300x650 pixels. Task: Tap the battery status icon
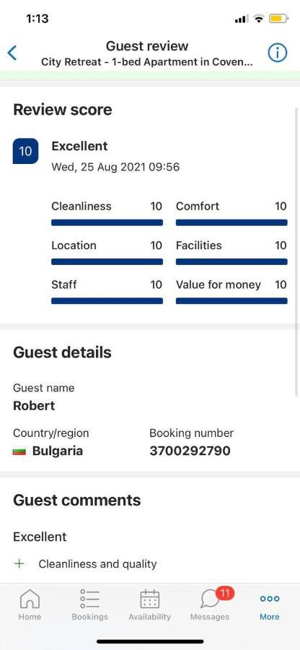pyautogui.click(x=278, y=19)
